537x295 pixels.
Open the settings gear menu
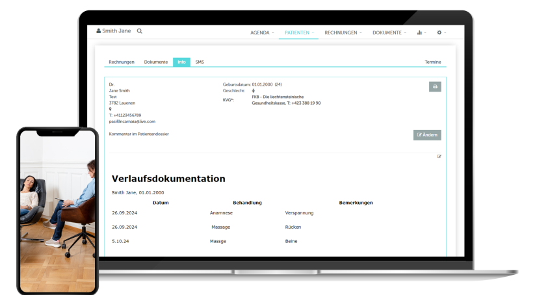(x=441, y=32)
